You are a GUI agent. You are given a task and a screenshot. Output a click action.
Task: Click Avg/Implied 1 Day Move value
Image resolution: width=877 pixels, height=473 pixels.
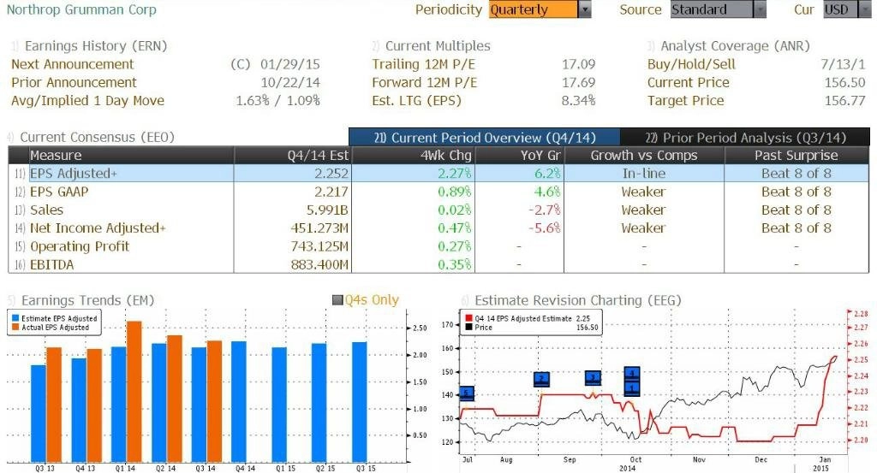(278, 101)
